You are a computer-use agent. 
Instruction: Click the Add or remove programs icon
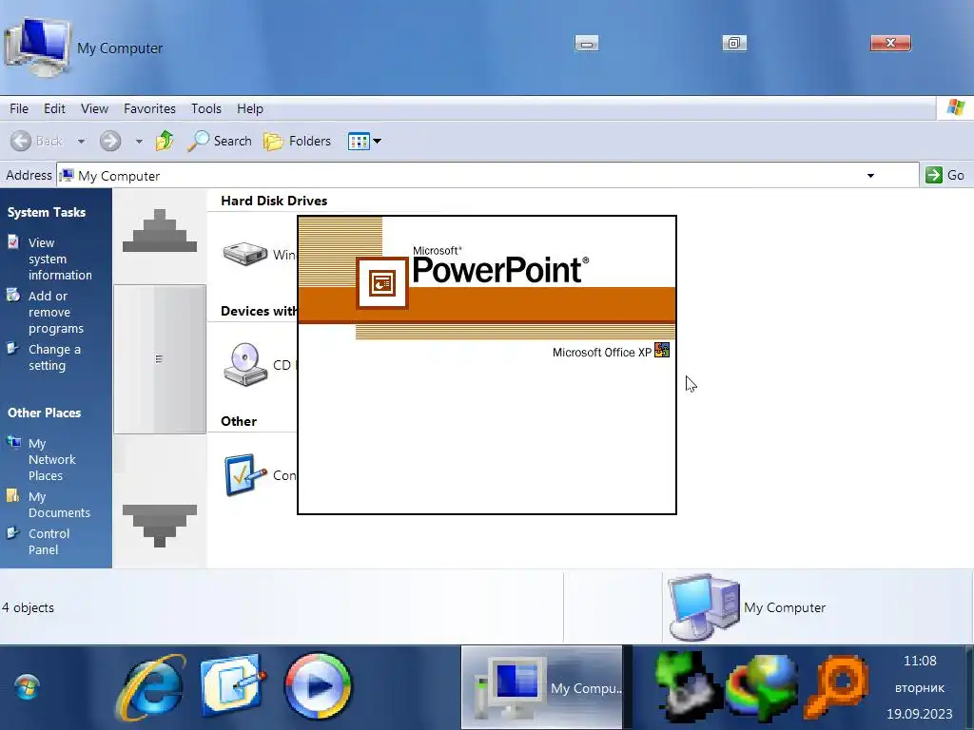point(13,295)
